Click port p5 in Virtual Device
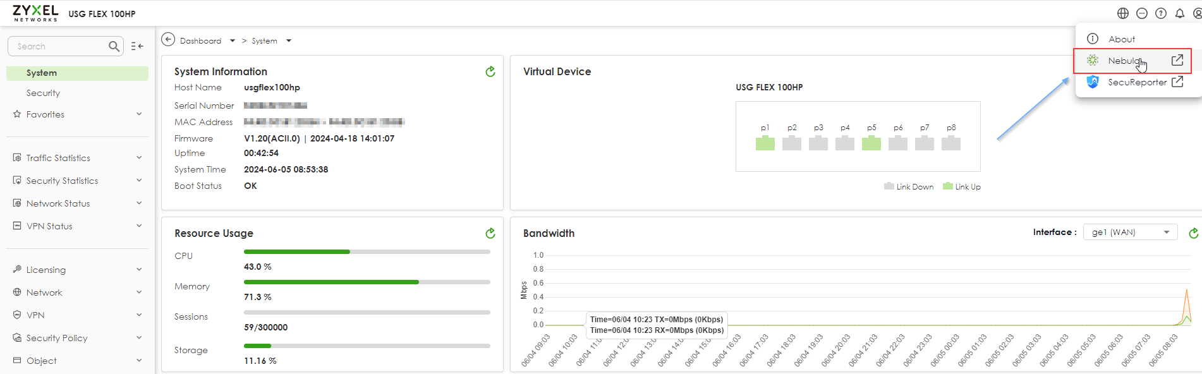This screenshot has height=374, width=1202. coord(871,143)
